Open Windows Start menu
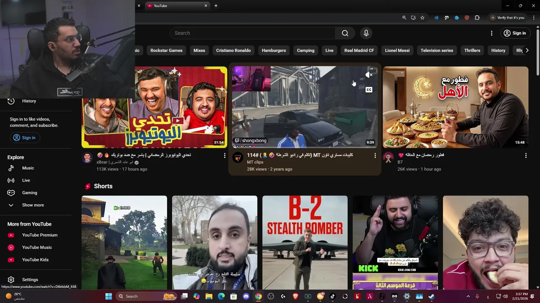 click(108, 296)
